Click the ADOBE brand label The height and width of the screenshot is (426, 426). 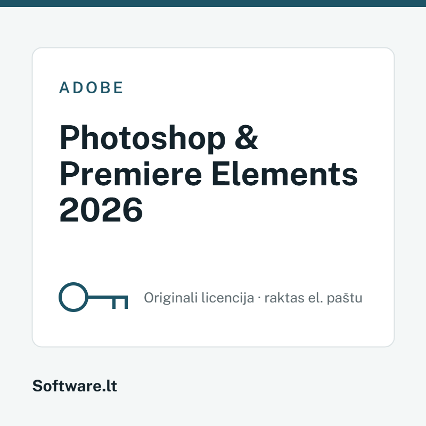(x=91, y=88)
